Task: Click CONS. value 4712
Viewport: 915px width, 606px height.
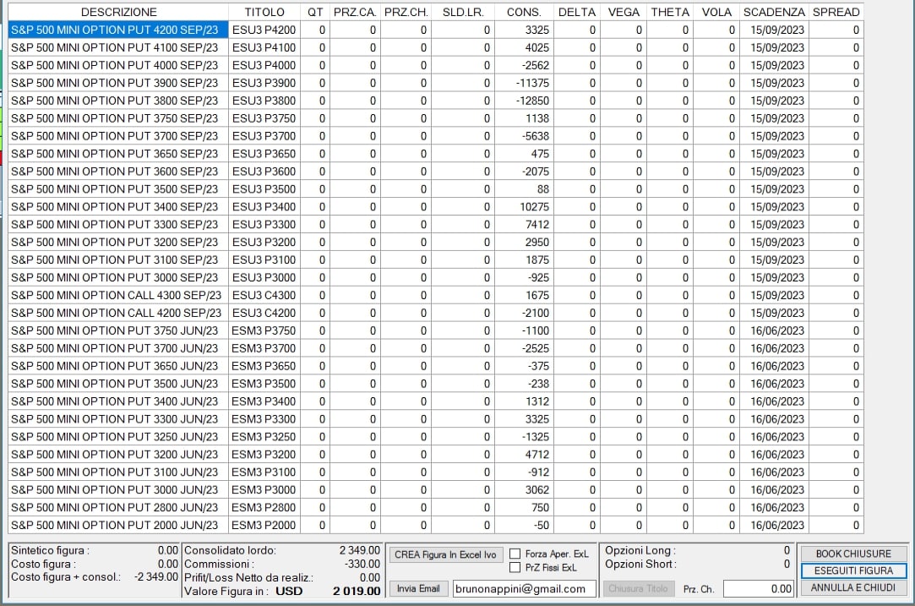Action: coord(524,454)
